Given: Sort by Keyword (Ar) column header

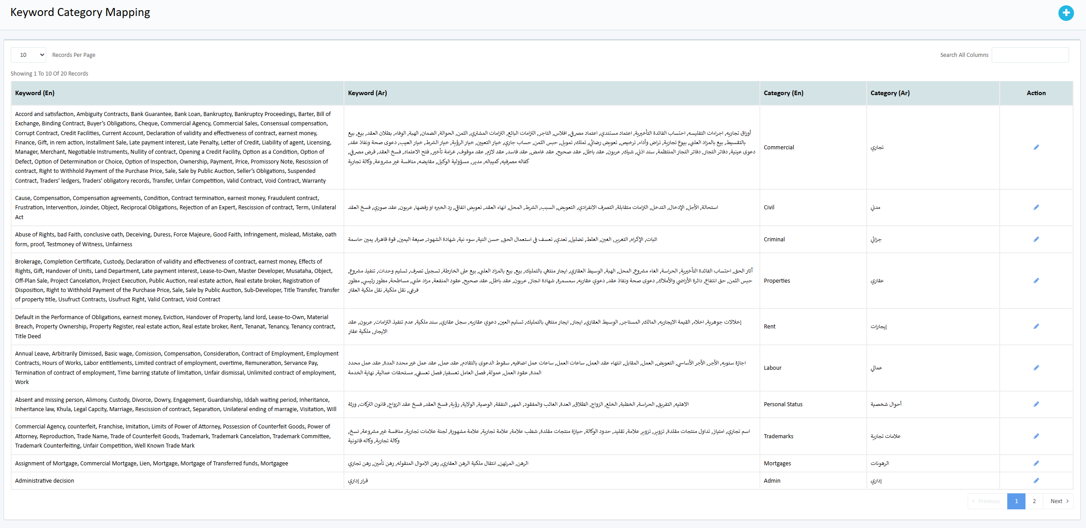Looking at the screenshot, I should [367, 93].
